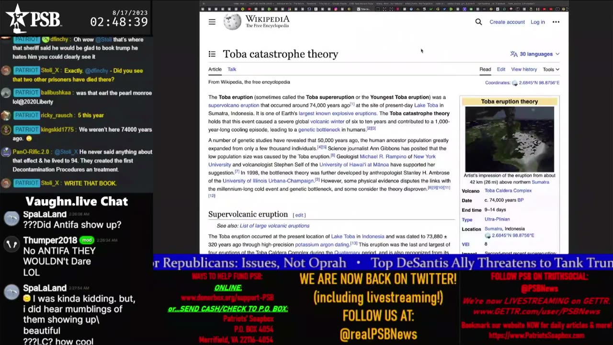Click PanO-Rific.2.0's chat avatar

[x=6, y=152]
